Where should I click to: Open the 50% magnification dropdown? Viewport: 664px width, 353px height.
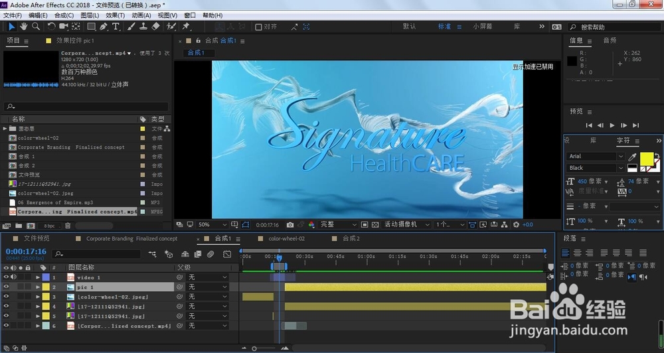point(212,225)
